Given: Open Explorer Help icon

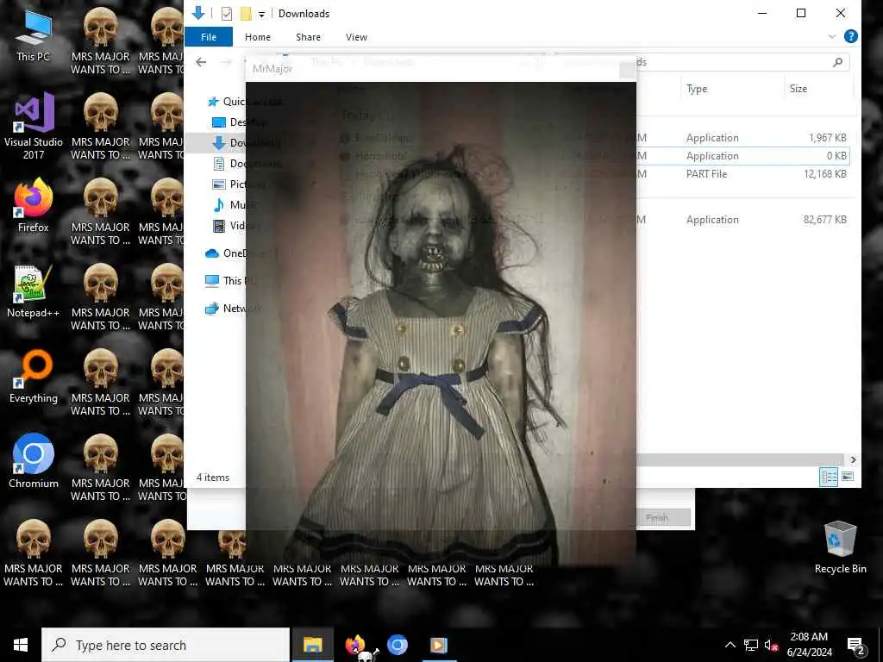Looking at the screenshot, I should (851, 36).
